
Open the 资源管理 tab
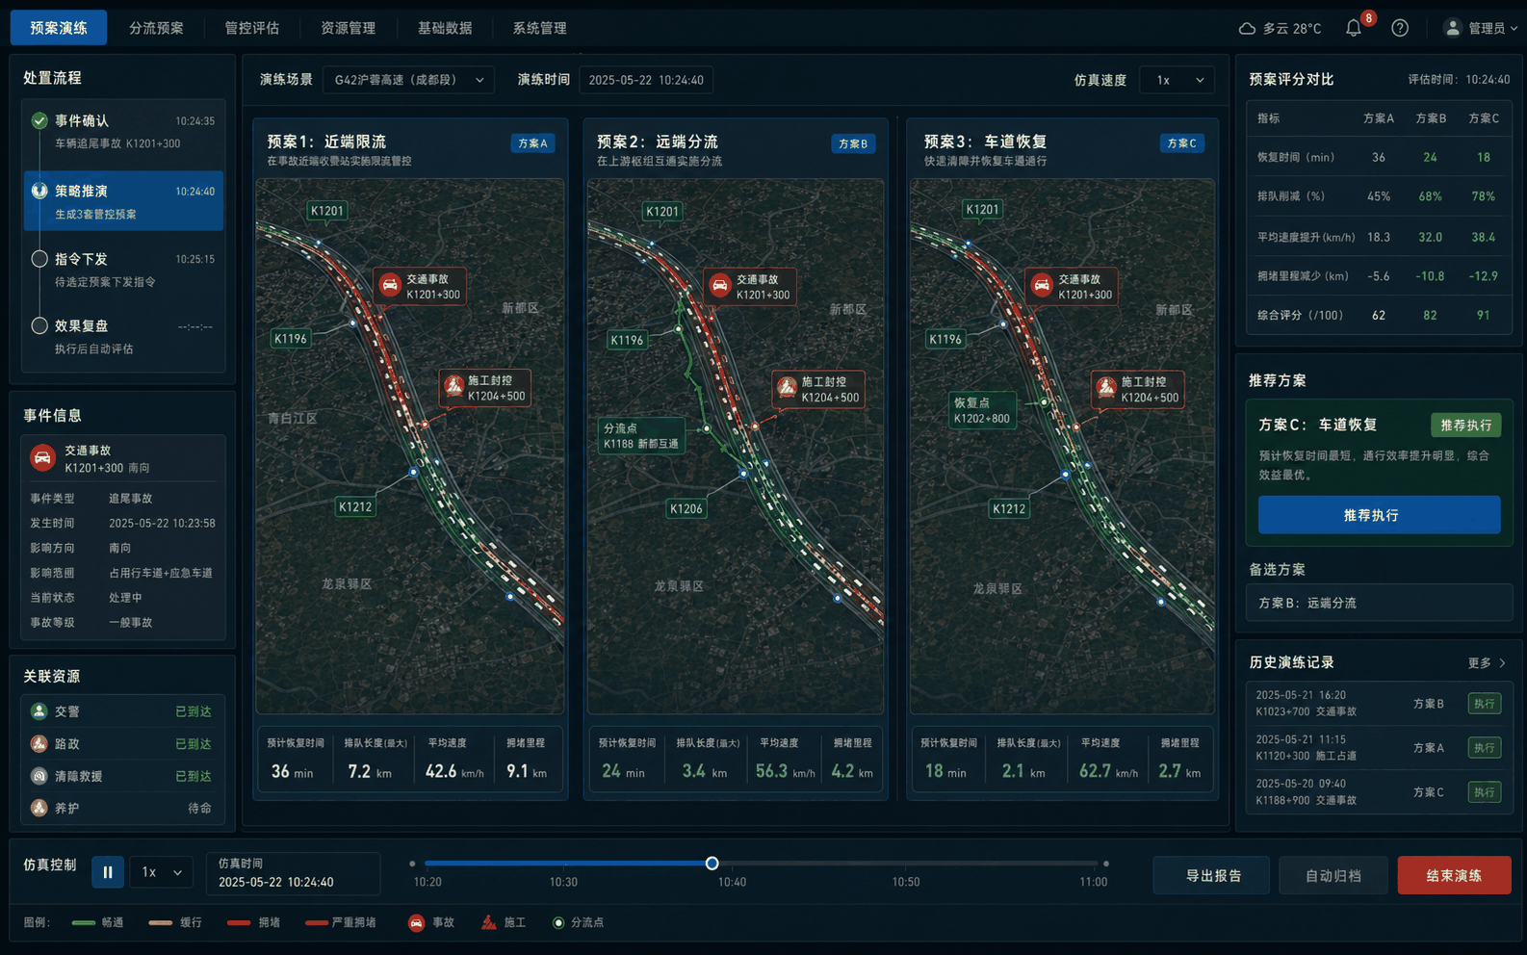(x=349, y=28)
